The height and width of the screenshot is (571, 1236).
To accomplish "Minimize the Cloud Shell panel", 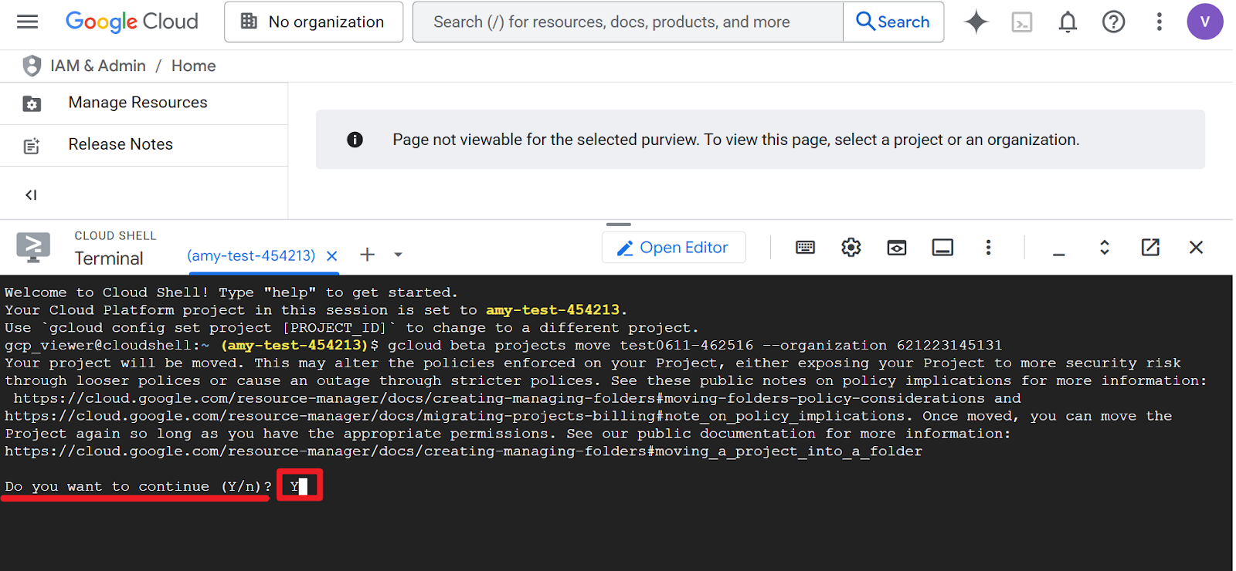I will pos(1059,253).
